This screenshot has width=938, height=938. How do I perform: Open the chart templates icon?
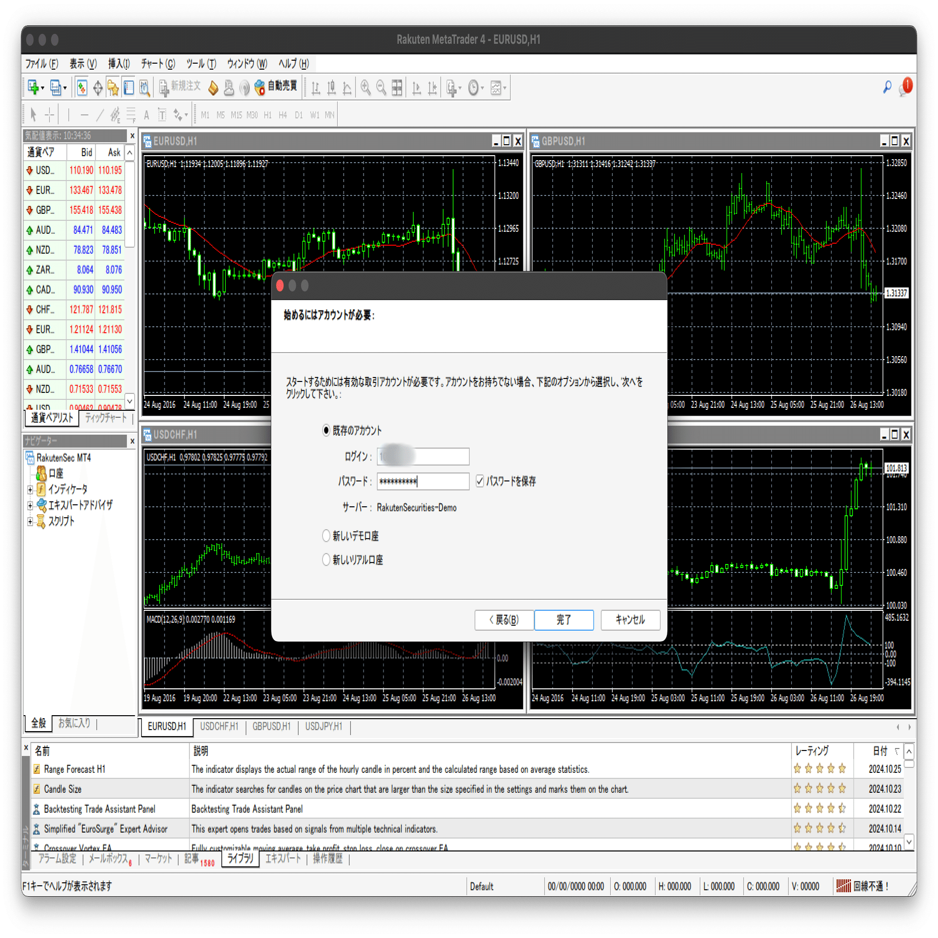pyautogui.click(x=496, y=88)
